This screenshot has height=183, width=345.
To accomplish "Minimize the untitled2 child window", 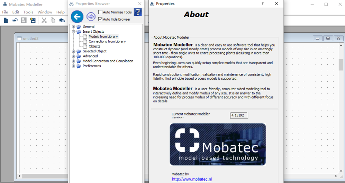I will tap(318, 38).
